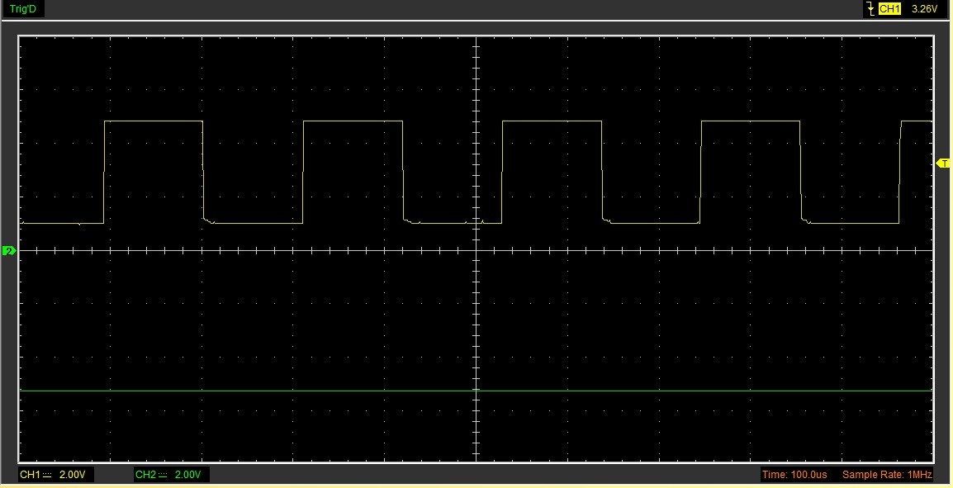Click the Time: 100.0us timebase readout
Viewport: 953px width, 488px height.
(x=794, y=475)
